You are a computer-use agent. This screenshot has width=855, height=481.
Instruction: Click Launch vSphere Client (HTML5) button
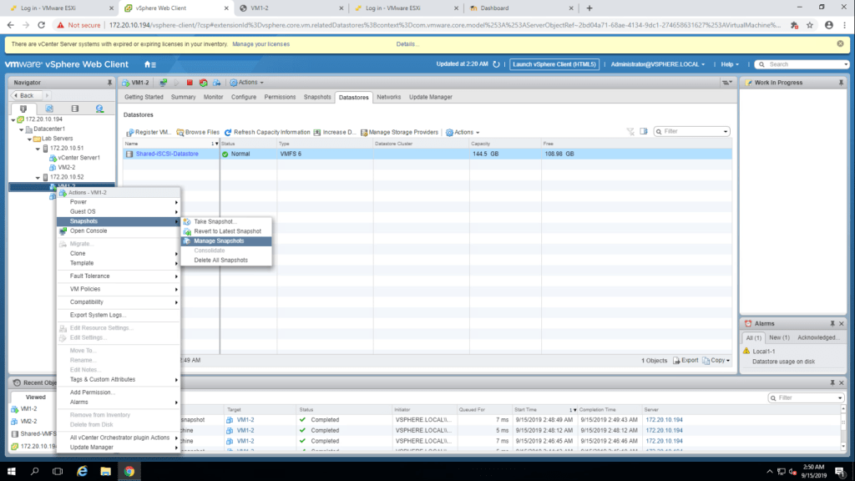point(554,64)
